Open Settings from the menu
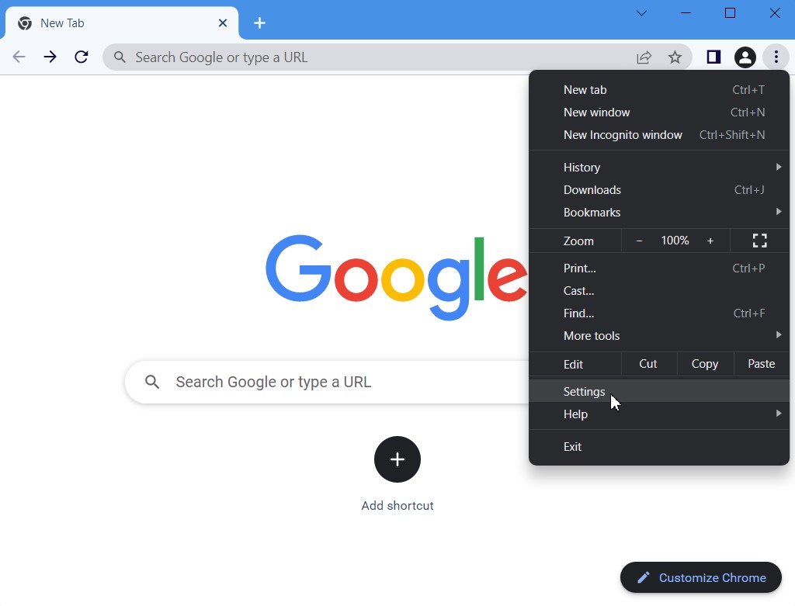Screen dimensions: 795x606 [x=658, y=392]
